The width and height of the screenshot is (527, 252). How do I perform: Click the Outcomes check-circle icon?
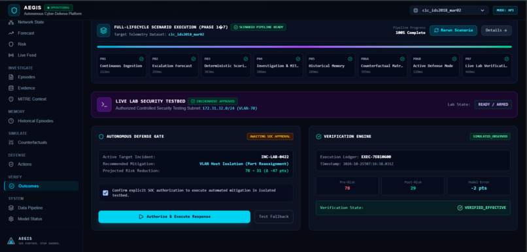click(x=12, y=186)
